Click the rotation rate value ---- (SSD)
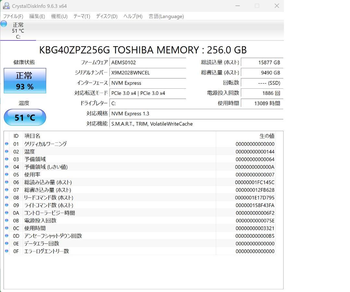 click(262, 83)
